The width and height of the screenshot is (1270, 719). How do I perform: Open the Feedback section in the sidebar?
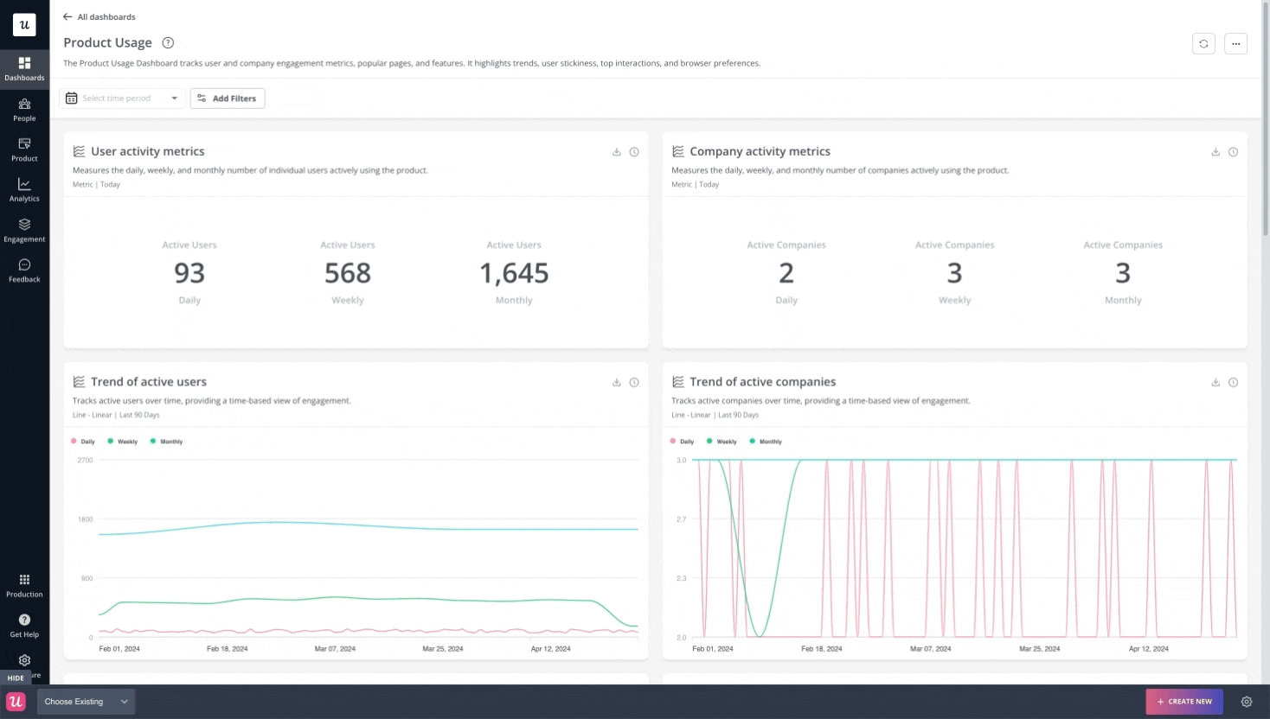pyautogui.click(x=24, y=270)
